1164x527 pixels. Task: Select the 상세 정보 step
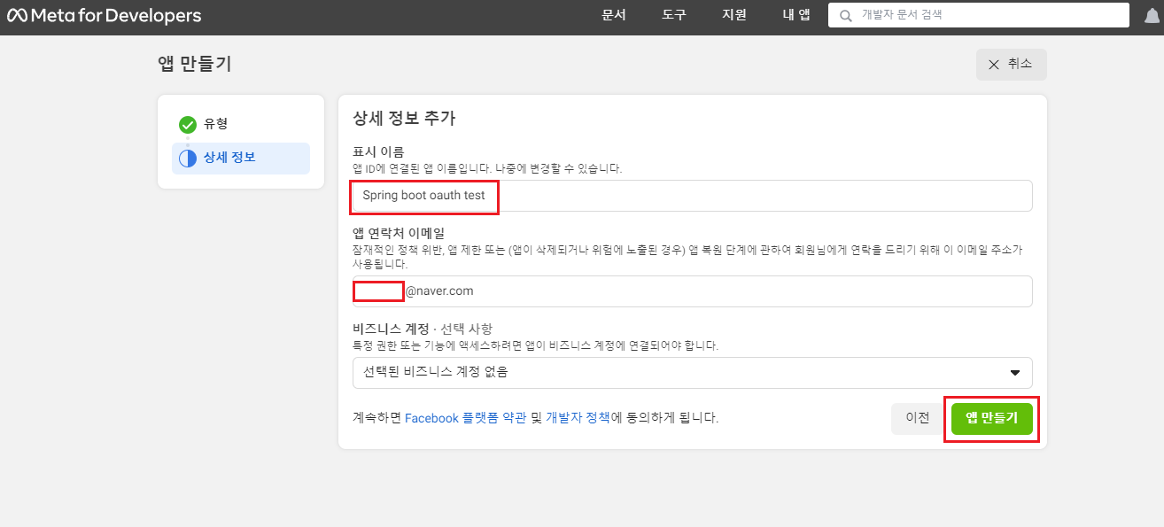241,159
